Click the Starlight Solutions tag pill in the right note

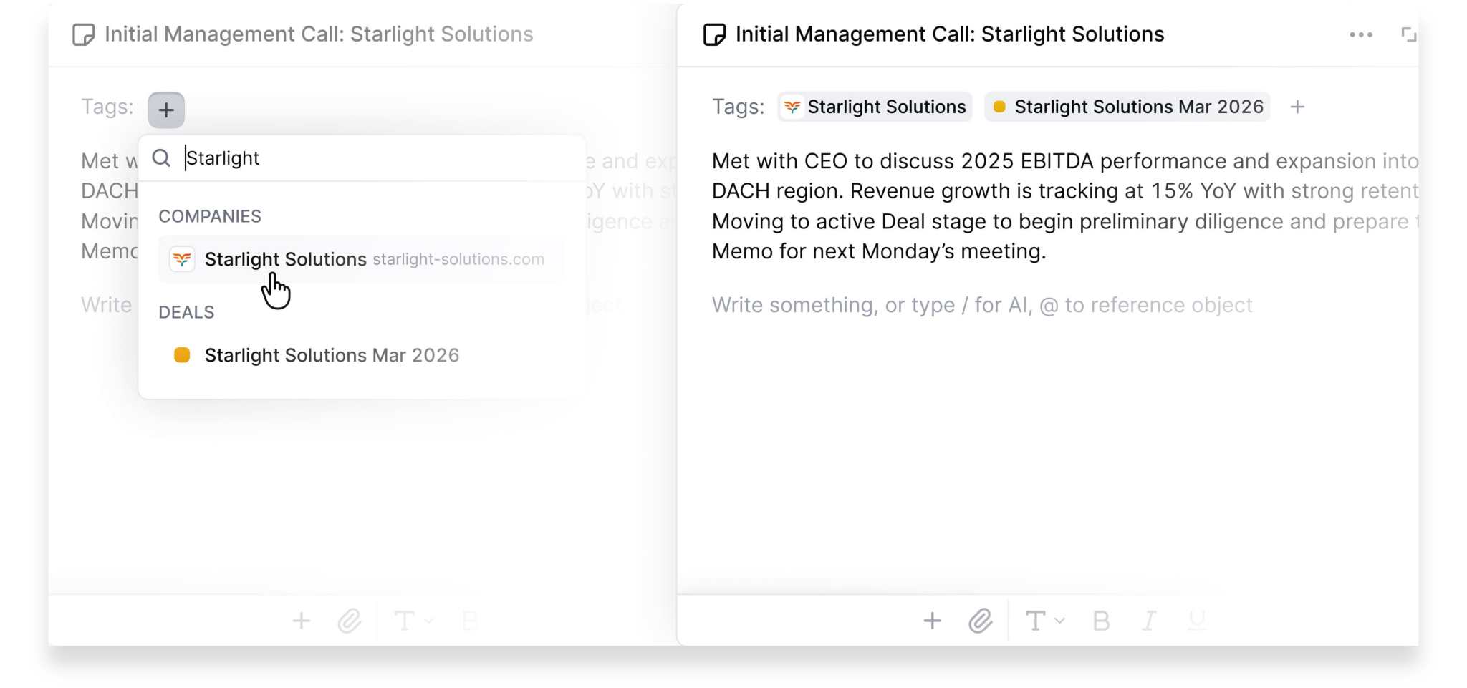click(x=875, y=107)
